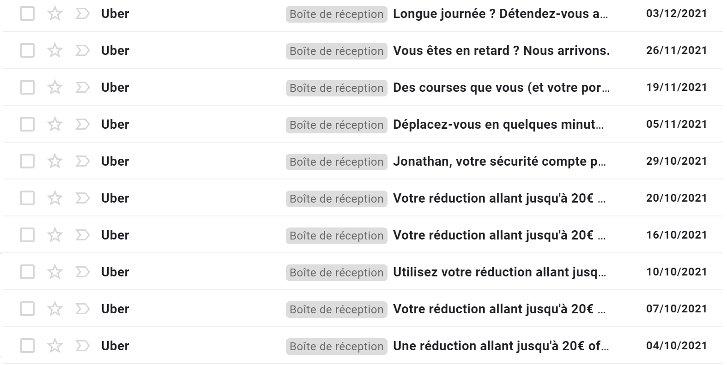
Task: Open the 'Utilisez votre réduction allant' email
Action: pos(499,272)
